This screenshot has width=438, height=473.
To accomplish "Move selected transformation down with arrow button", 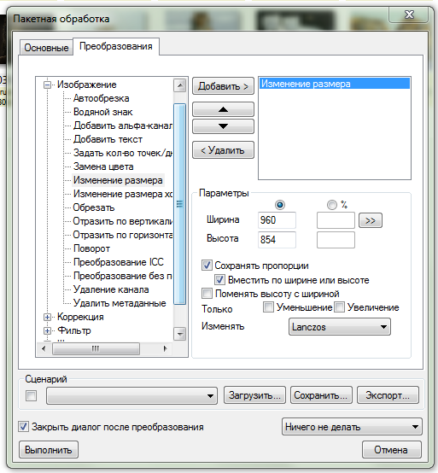I will pos(223,126).
